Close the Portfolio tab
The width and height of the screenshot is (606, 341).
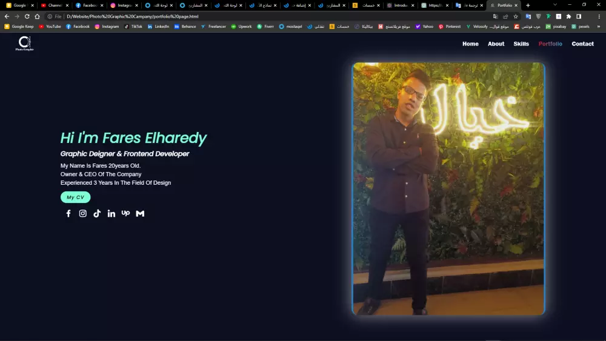coord(516,5)
